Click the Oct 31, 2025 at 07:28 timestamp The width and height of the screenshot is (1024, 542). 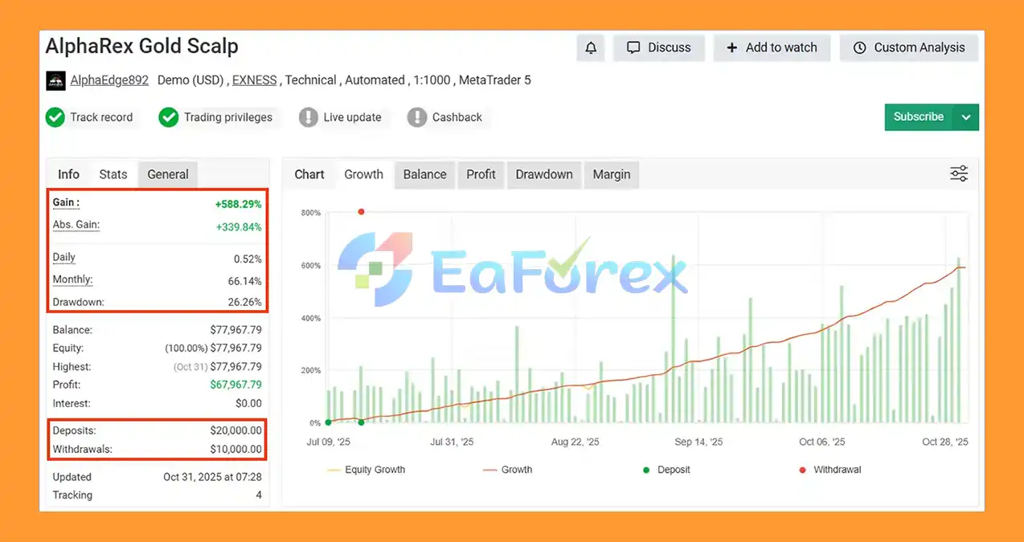click(x=212, y=477)
